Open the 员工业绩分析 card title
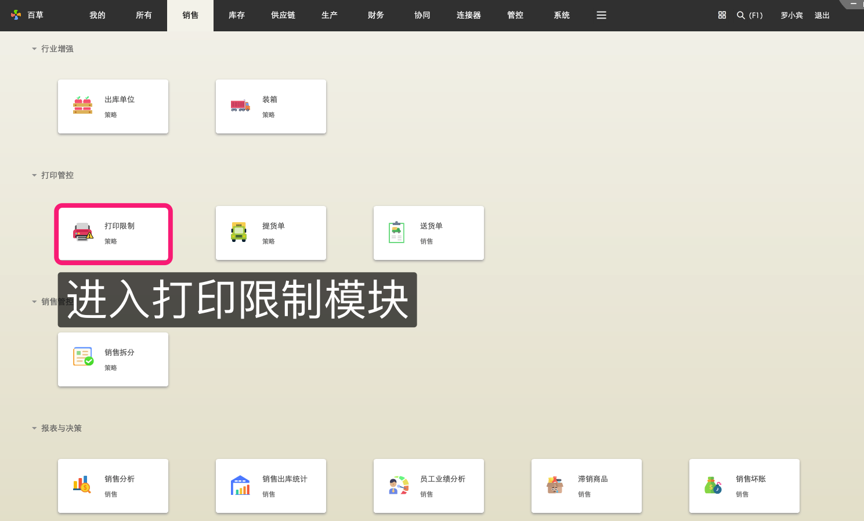 [443, 479]
